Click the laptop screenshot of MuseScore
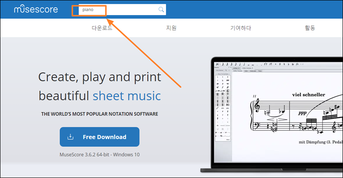The image size is (343, 178). 272,115
